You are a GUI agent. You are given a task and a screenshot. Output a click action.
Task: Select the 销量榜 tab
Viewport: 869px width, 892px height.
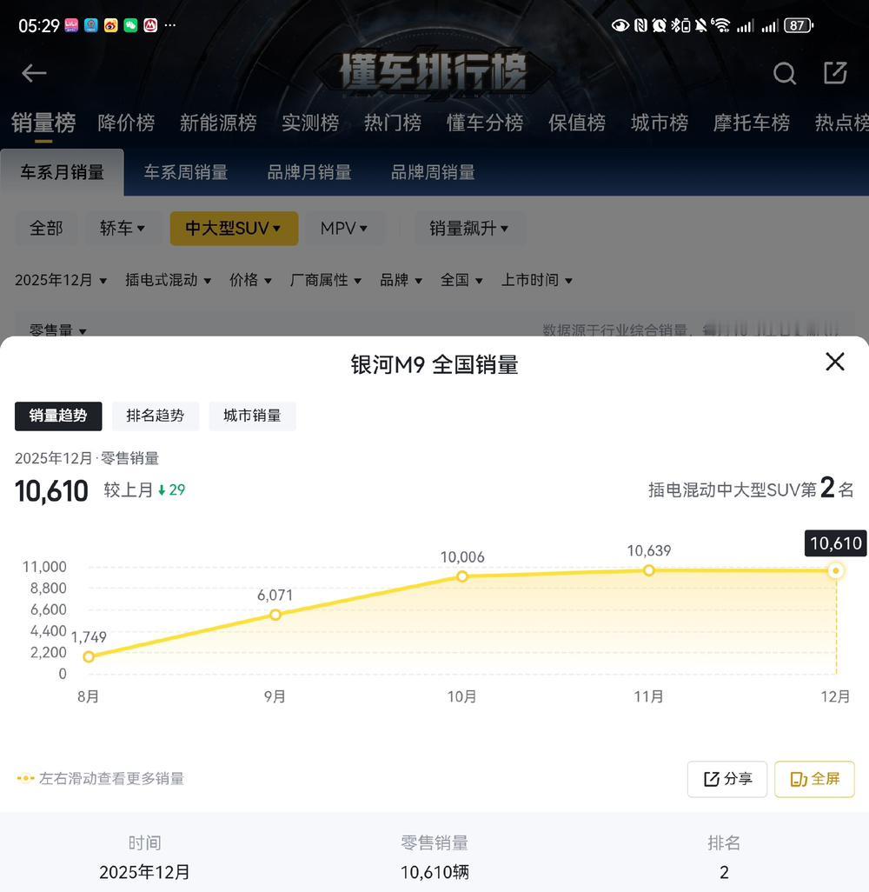[x=43, y=123]
